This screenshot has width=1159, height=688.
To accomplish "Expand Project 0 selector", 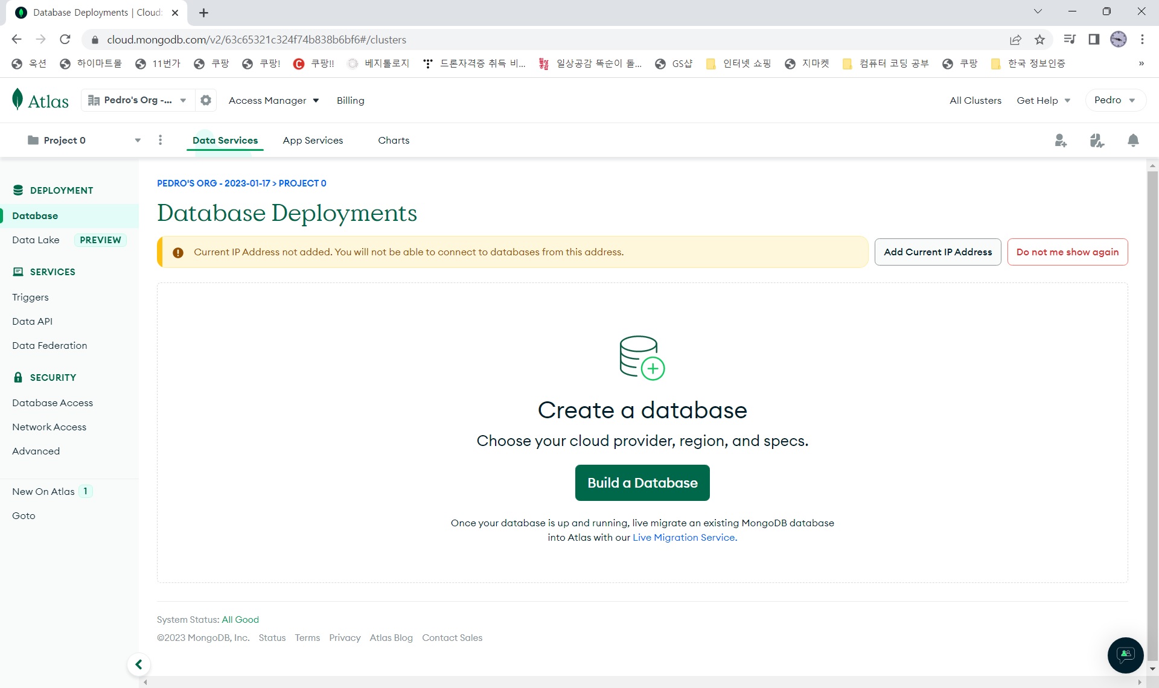I will coord(83,140).
